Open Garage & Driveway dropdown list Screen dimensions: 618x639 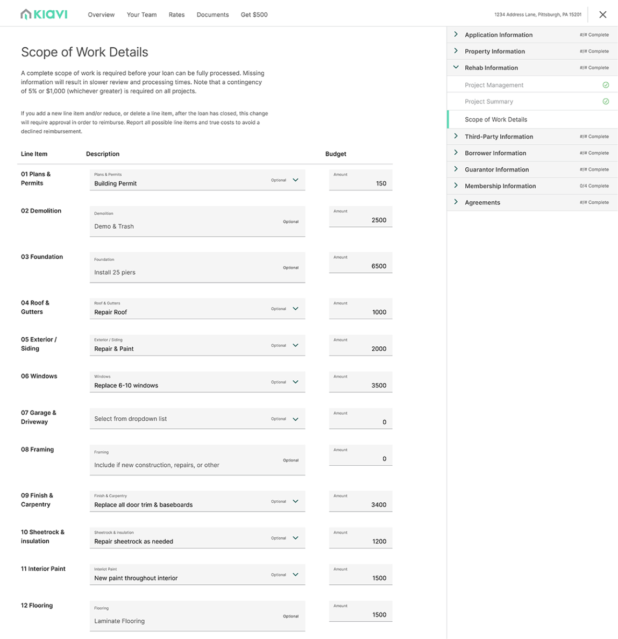197,418
